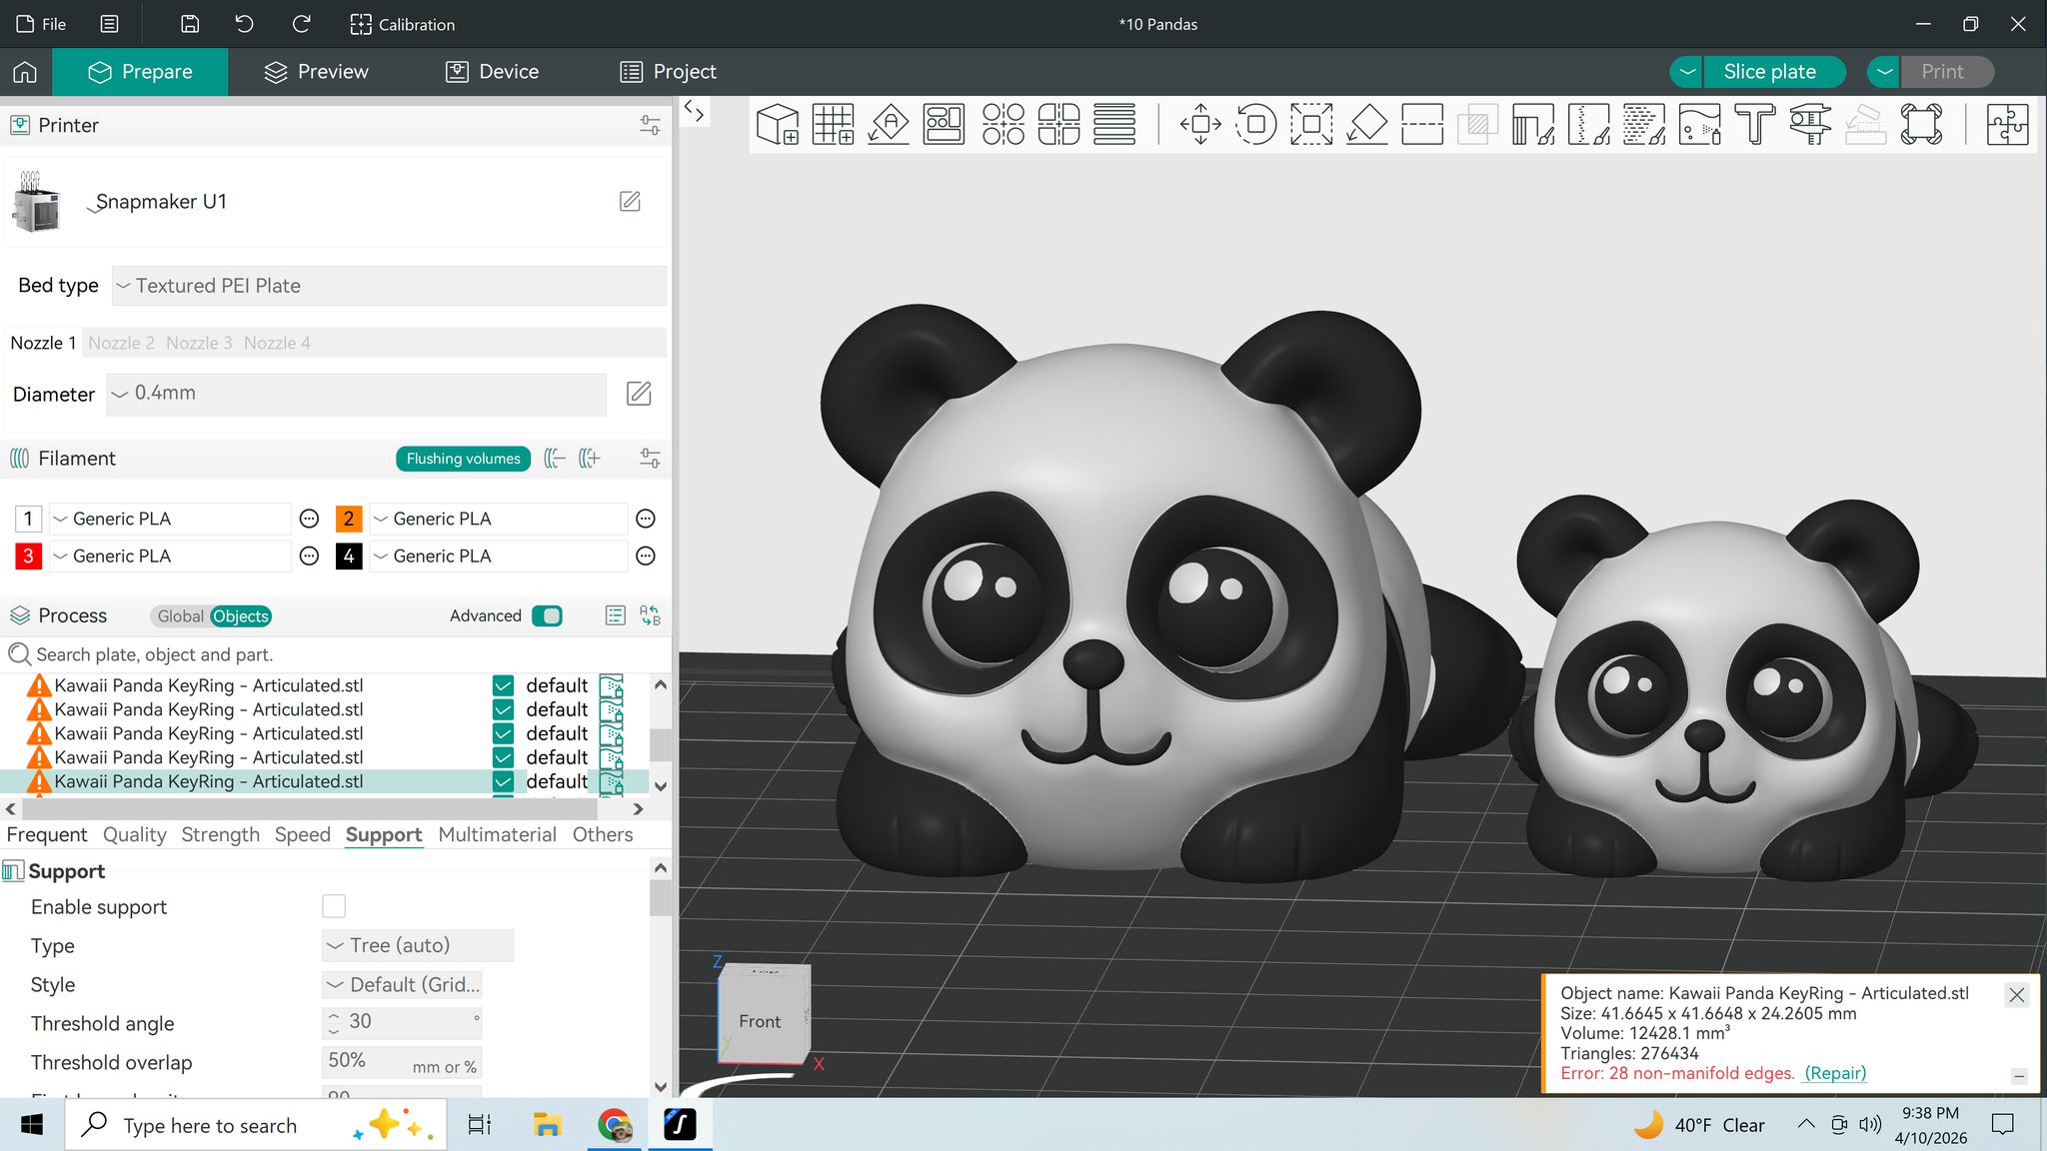Screen dimensions: 2047x1151
Task: Select the Text emboss tool
Action: pos(1755,125)
